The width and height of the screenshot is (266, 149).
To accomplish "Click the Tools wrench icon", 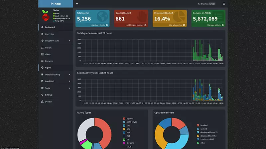I will (42, 88).
